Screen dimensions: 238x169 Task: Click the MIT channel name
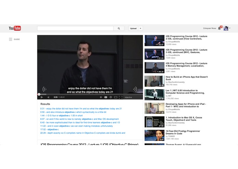tap(170, 96)
